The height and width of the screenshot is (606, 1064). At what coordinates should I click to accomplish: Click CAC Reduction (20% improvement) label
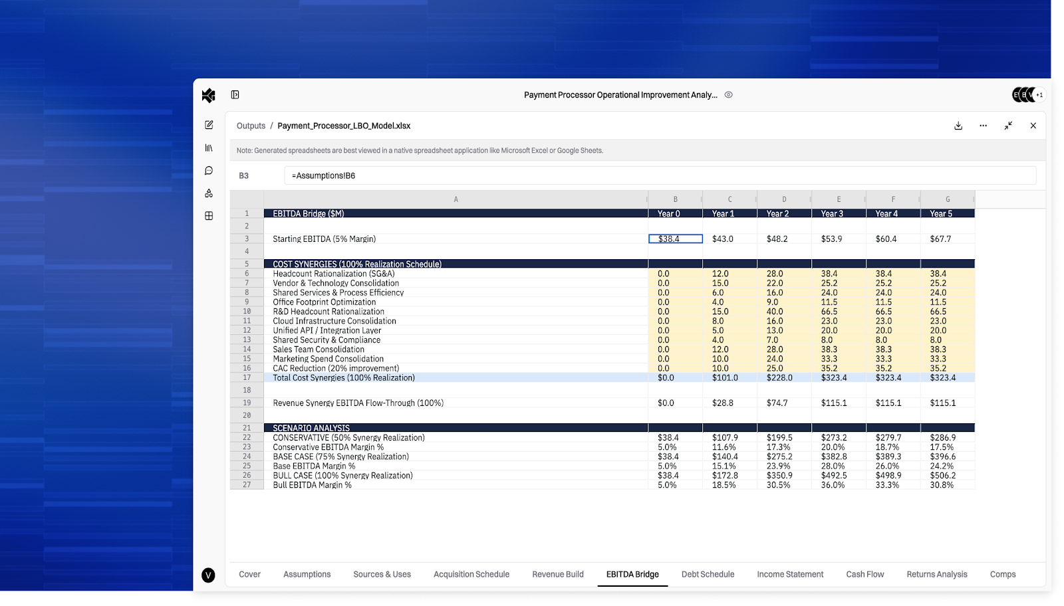point(336,368)
